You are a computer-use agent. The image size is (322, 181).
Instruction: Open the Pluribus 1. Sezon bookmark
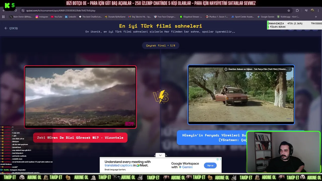pos(217,17)
